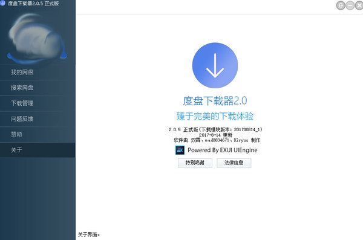Open 赞助 sidebar entry
Screen dimensions: 363x240
tap(38, 134)
